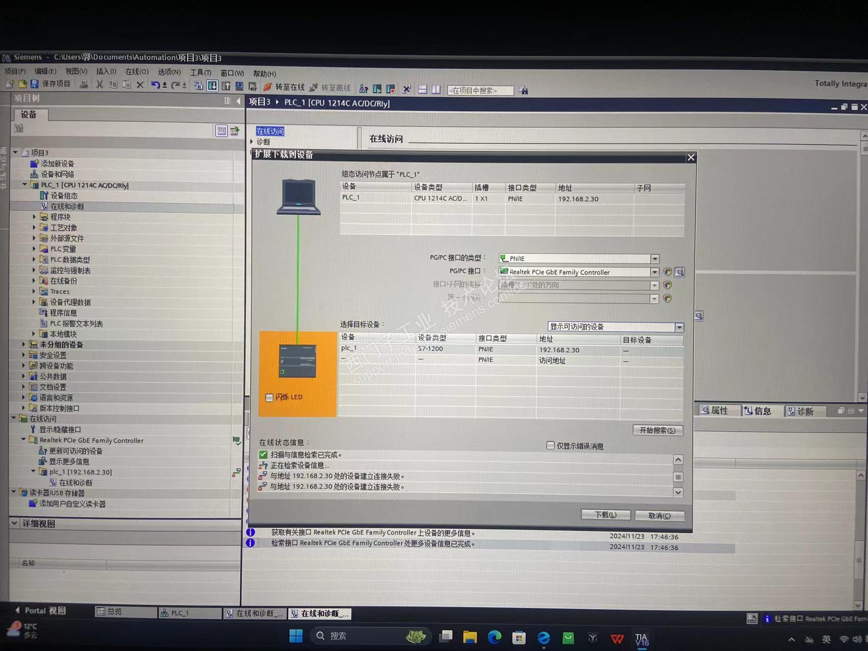
Task: Click the shield icon beside PG/PC 接口 dropdown
Action: click(x=667, y=272)
